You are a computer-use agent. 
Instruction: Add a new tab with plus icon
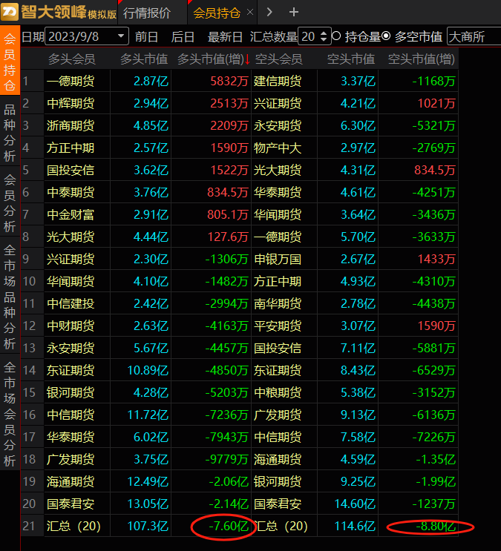294,13
